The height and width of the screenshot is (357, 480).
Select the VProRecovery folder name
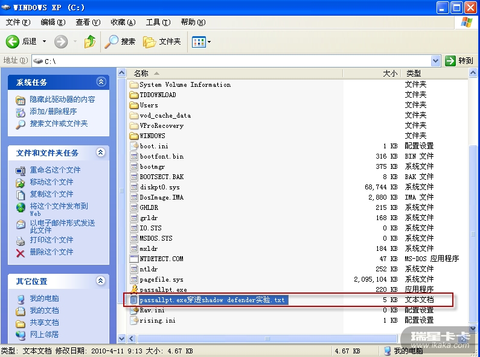[x=162, y=125]
